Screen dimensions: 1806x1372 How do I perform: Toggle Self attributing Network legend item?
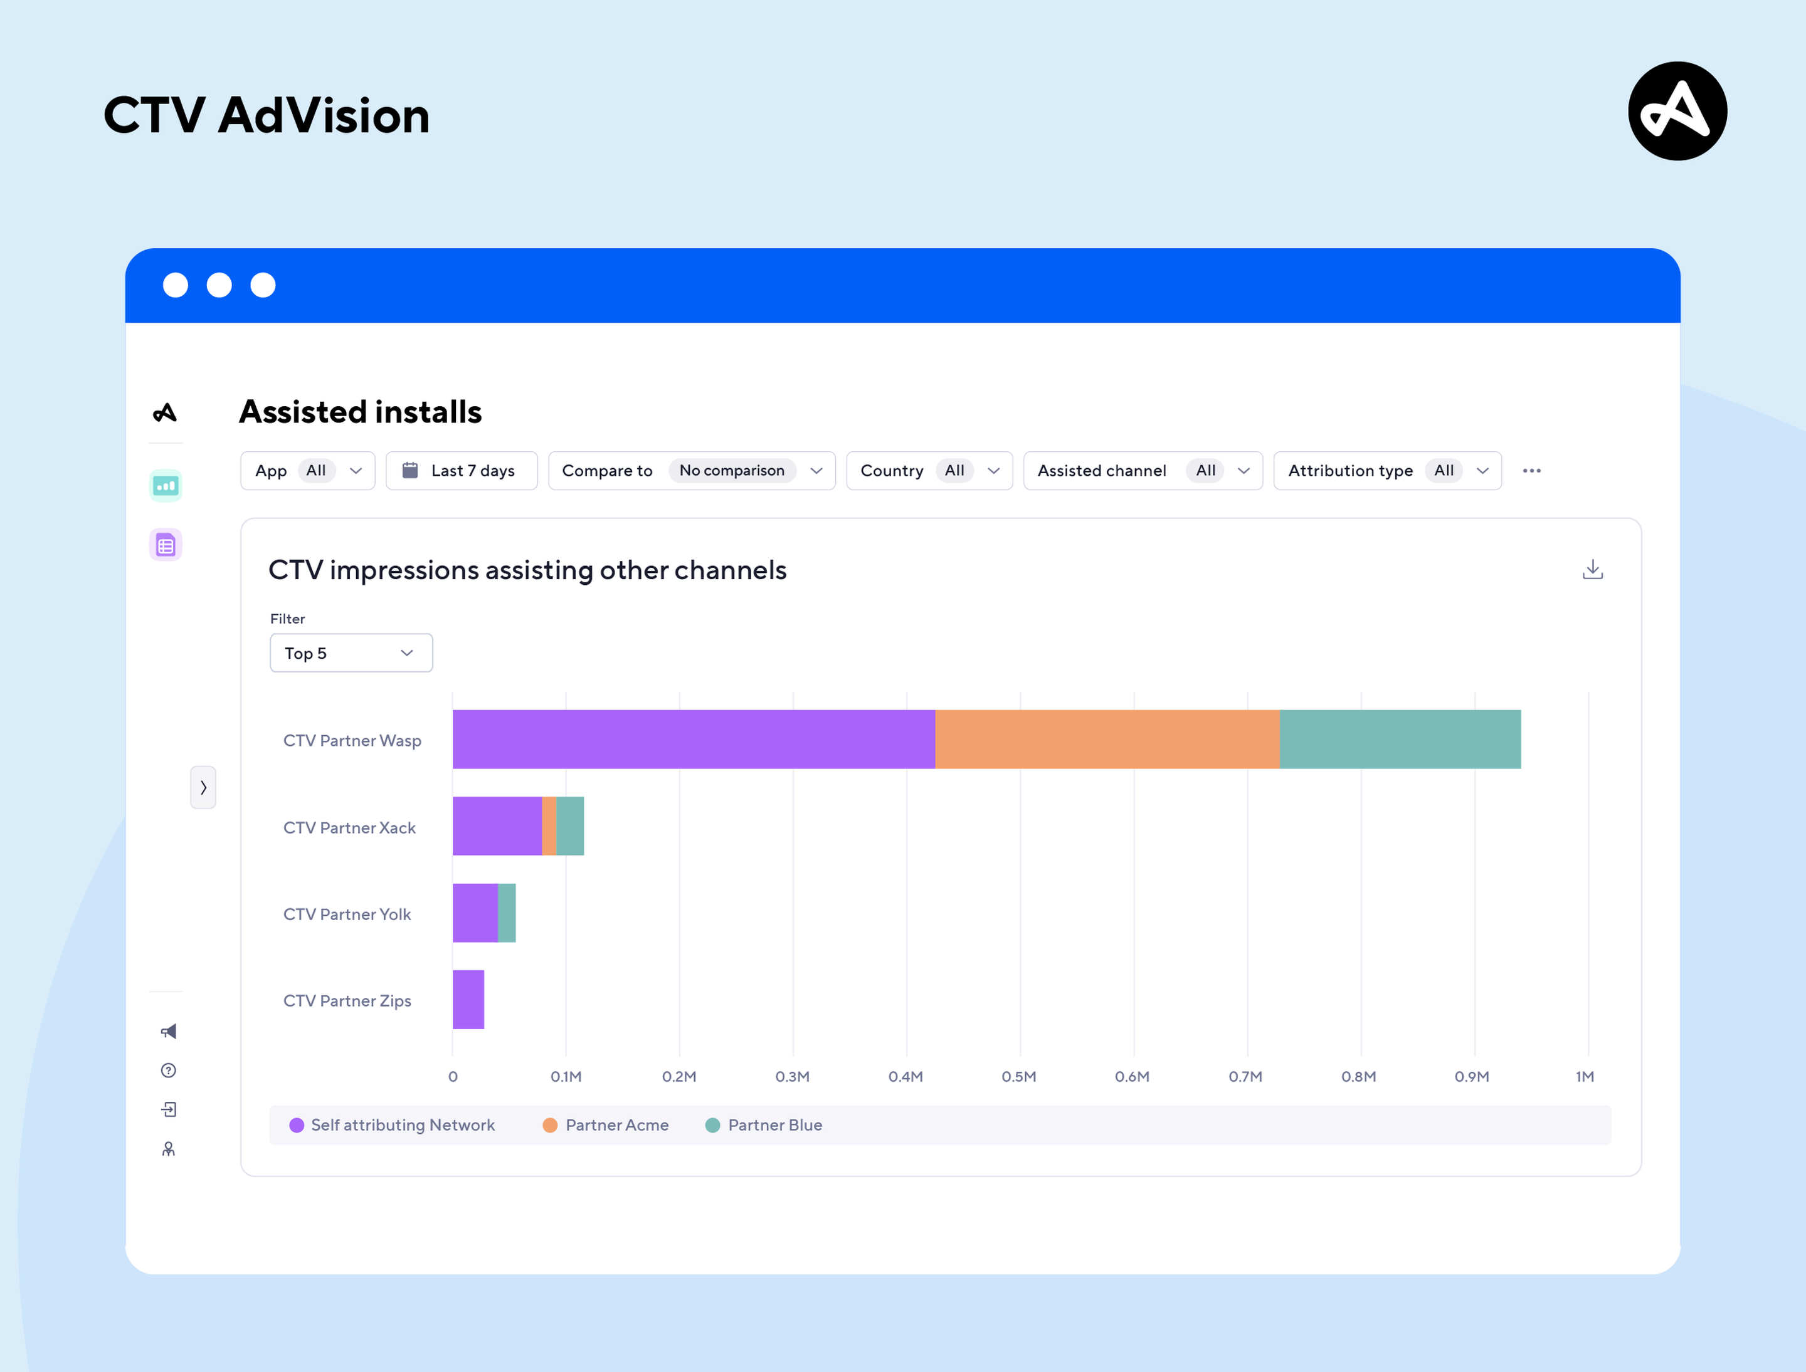coord(393,1124)
